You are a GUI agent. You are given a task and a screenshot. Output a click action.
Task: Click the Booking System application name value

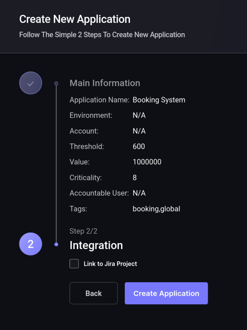click(x=159, y=100)
